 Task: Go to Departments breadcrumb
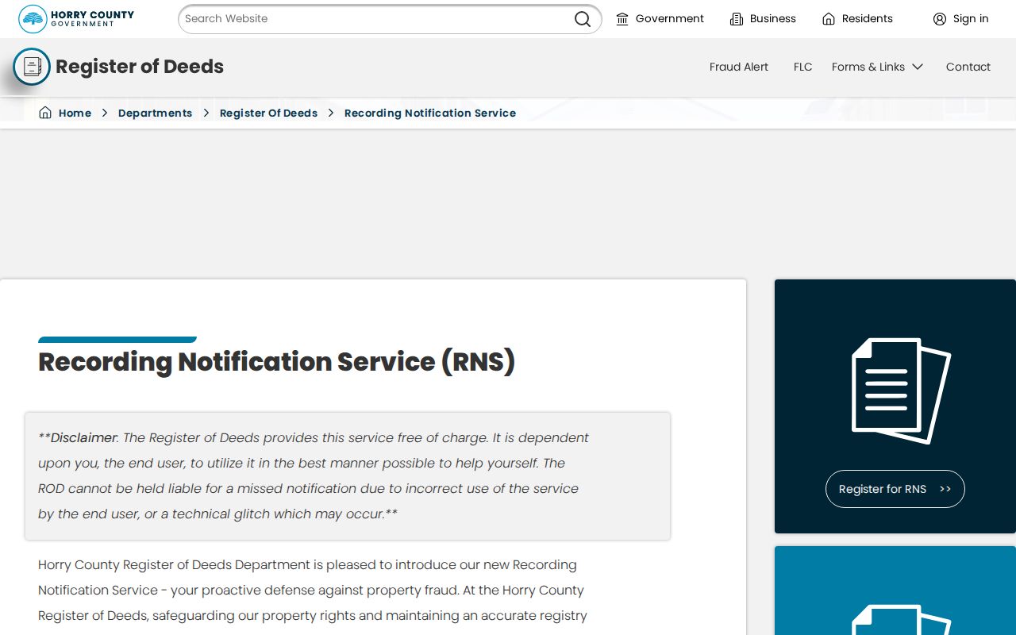click(155, 113)
